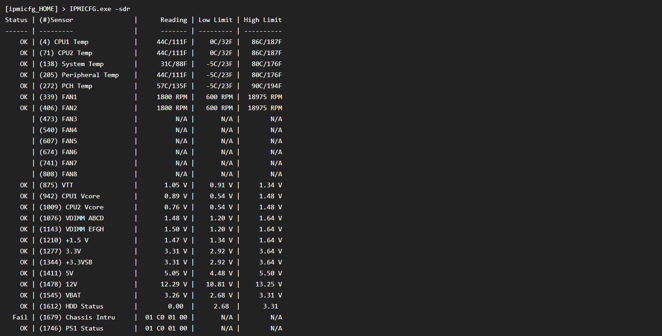Click the PCH Temp high limit 90C/194F
This screenshot has height=336, width=662.
[266, 86]
